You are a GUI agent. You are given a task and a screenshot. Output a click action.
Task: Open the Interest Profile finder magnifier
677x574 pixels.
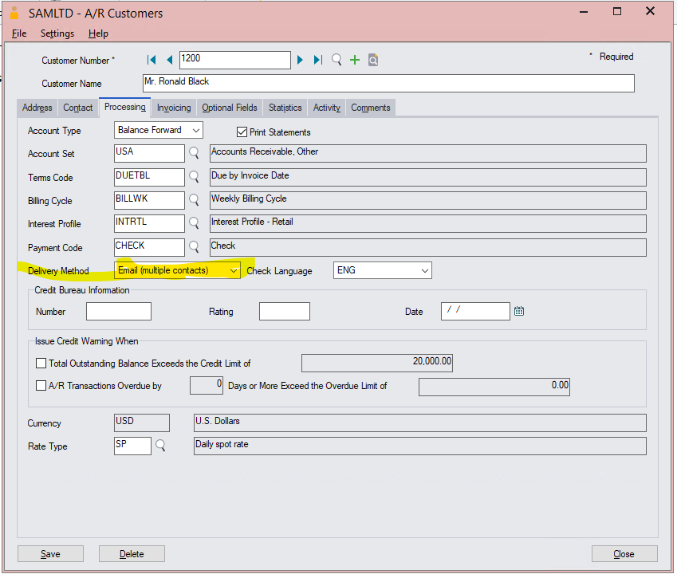(195, 223)
